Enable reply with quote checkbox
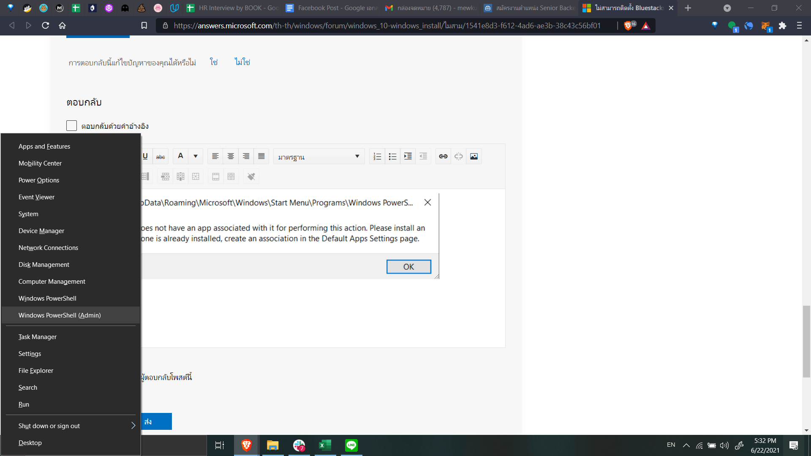Image resolution: width=811 pixels, height=456 pixels. [x=72, y=126]
